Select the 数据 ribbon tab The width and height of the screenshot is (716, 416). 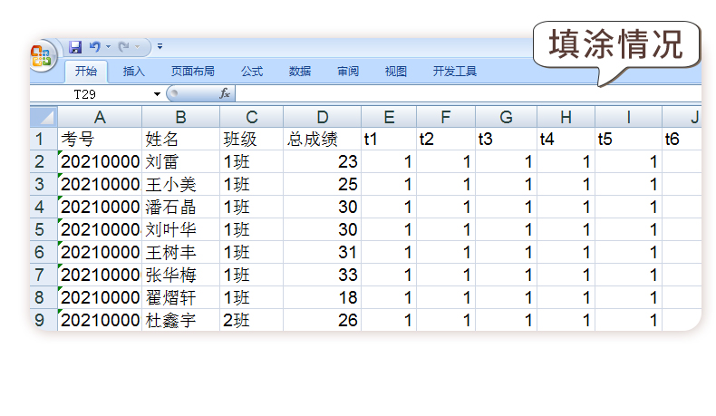coord(300,72)
